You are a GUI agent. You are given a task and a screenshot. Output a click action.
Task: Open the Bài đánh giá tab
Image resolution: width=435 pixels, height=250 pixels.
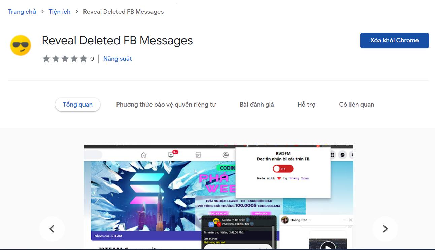(257, 105)
